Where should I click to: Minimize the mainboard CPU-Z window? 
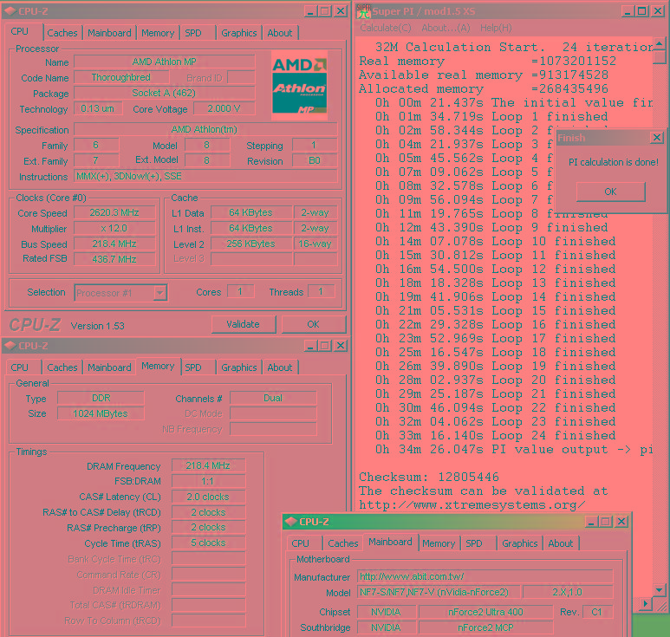click(x=591, y=522)
